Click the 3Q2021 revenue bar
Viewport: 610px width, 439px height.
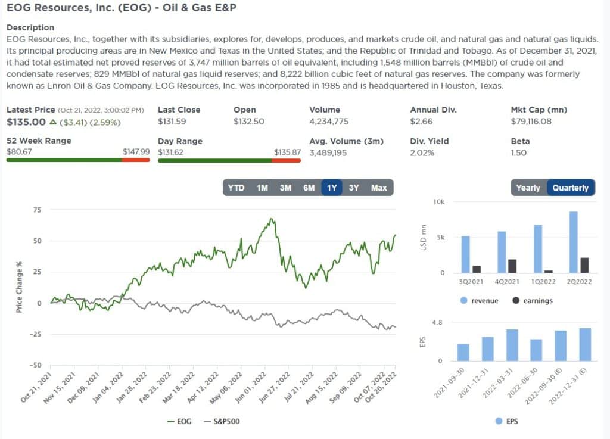465,254
